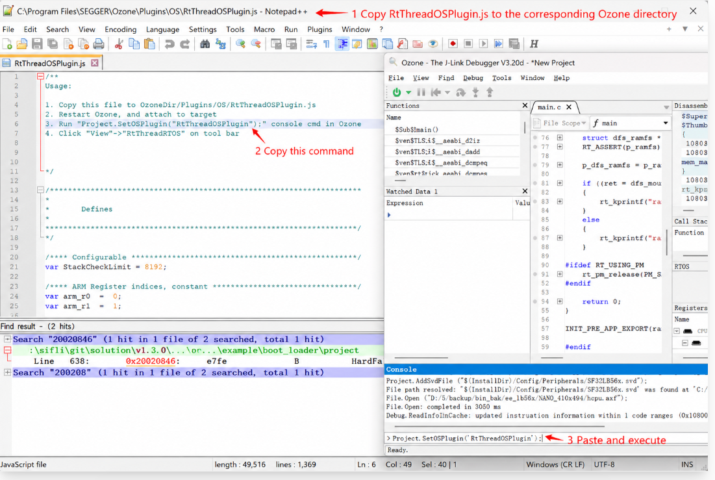Close the Watched Data 1 panel
This screenshot has height=480, width=715.
(525, 191)
